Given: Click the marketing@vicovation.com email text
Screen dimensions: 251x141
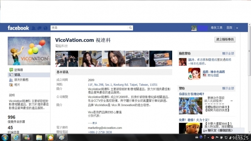Looking at the screenshot, I should [105, 128].
